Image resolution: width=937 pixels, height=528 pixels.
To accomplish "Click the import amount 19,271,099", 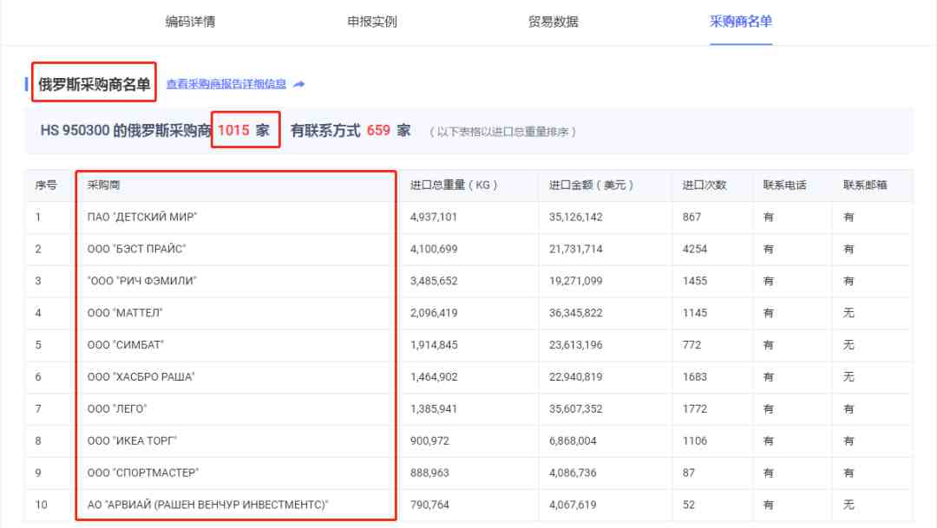I will [x=576, y=281].
